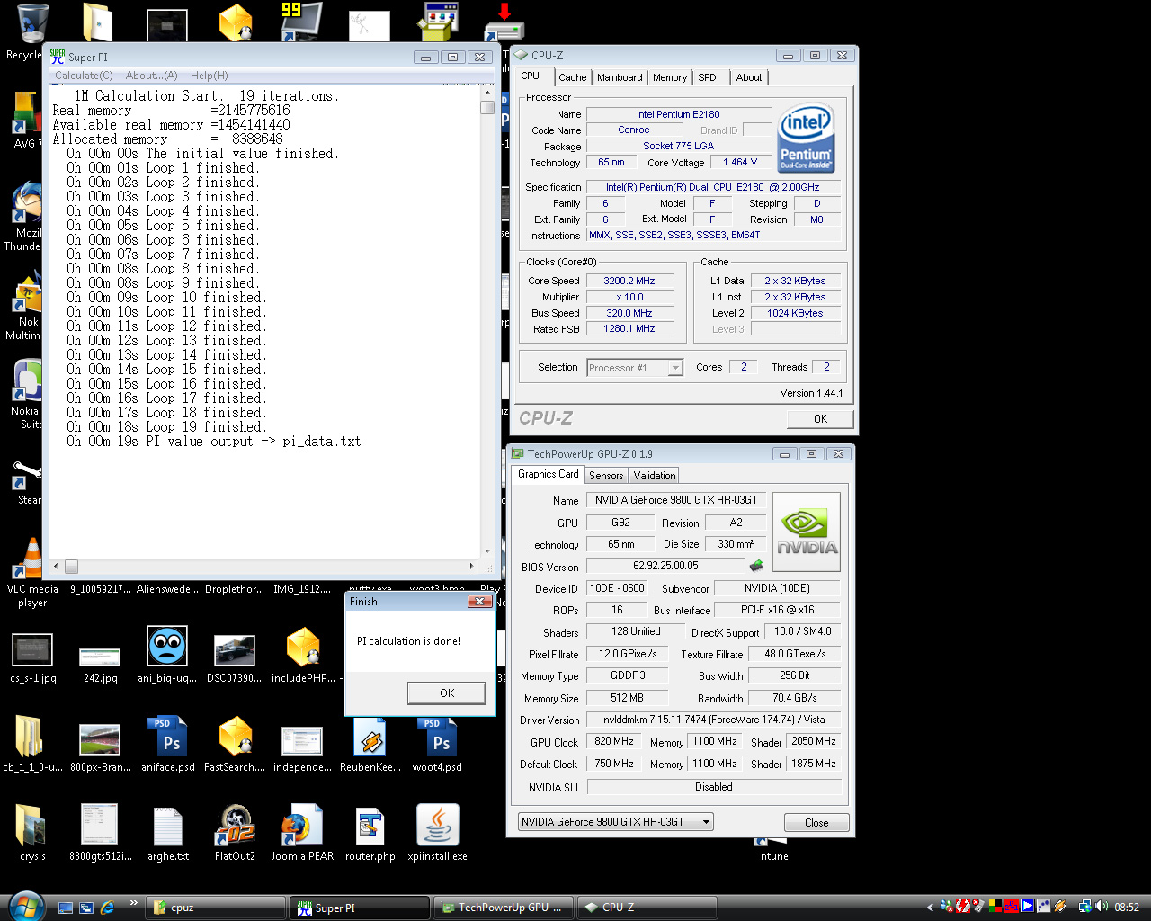Click Switch Between Windows quick launch icon

click(x=86, y=908)
